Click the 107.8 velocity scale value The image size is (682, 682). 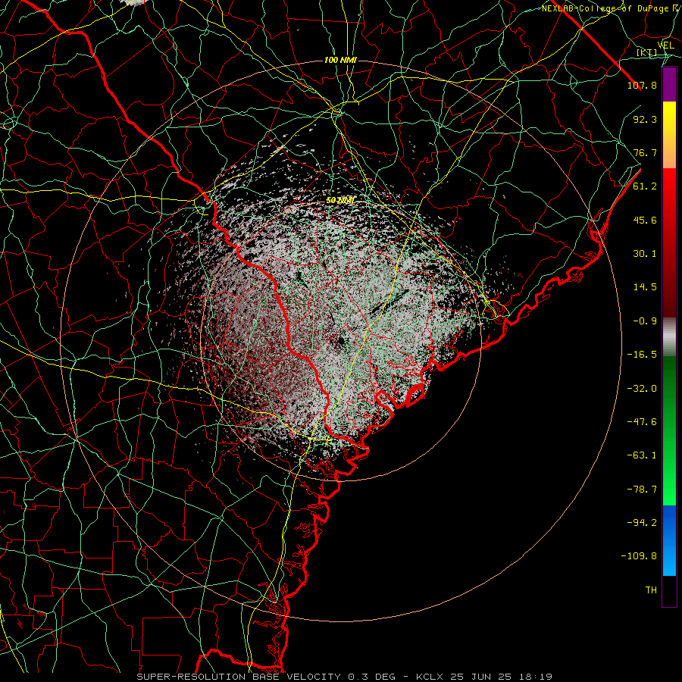pos(642,85)
